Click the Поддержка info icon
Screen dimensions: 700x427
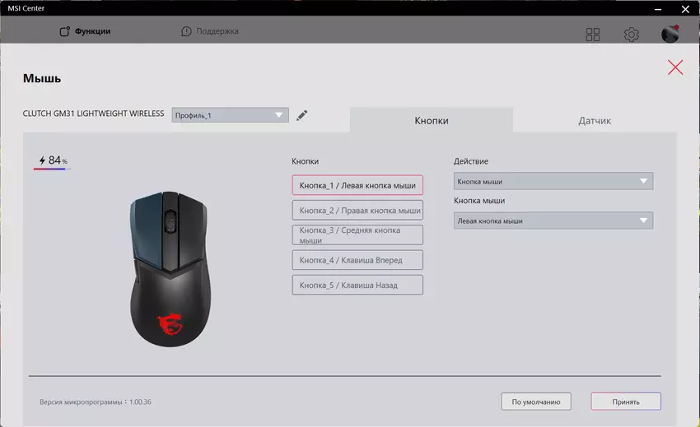click(x=186, y=31)
